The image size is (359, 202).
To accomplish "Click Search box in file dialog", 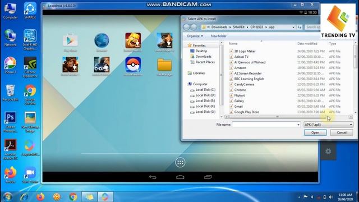I will [312, 27].
